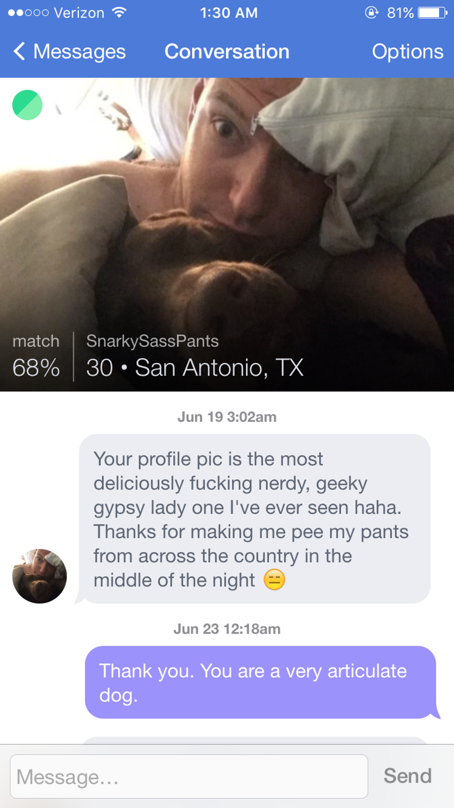Image resolution: width=454 pixels, height=808 pixels.
Task: Tap the Wi-Fi status icon
Action: click(120, 13)
